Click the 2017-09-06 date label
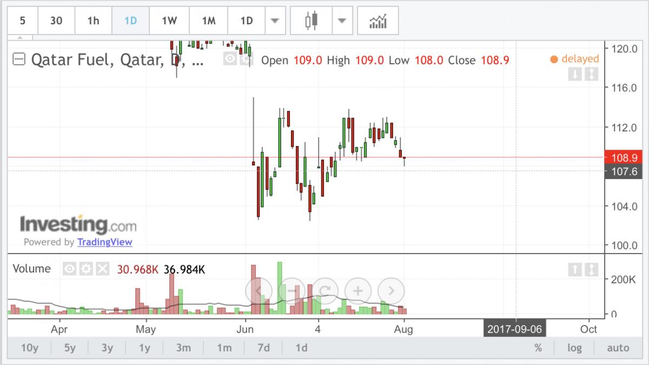 515,329
